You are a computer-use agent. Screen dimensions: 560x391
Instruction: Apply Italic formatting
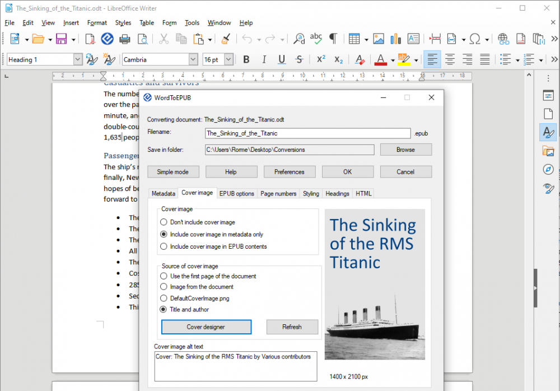tap(264, 59)
